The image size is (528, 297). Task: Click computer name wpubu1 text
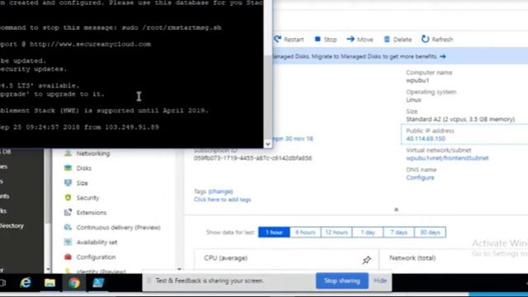click(417, 80)
